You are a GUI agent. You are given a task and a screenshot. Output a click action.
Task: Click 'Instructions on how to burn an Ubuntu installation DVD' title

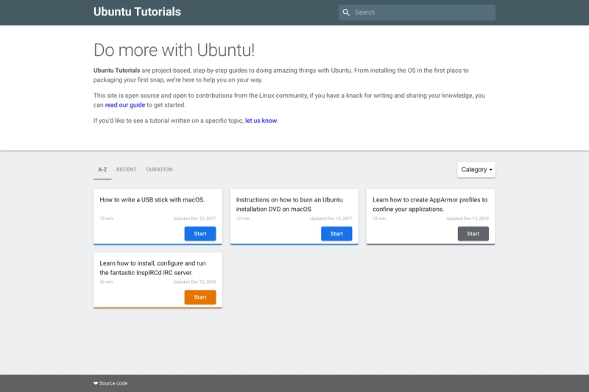(x=289, y=204)
